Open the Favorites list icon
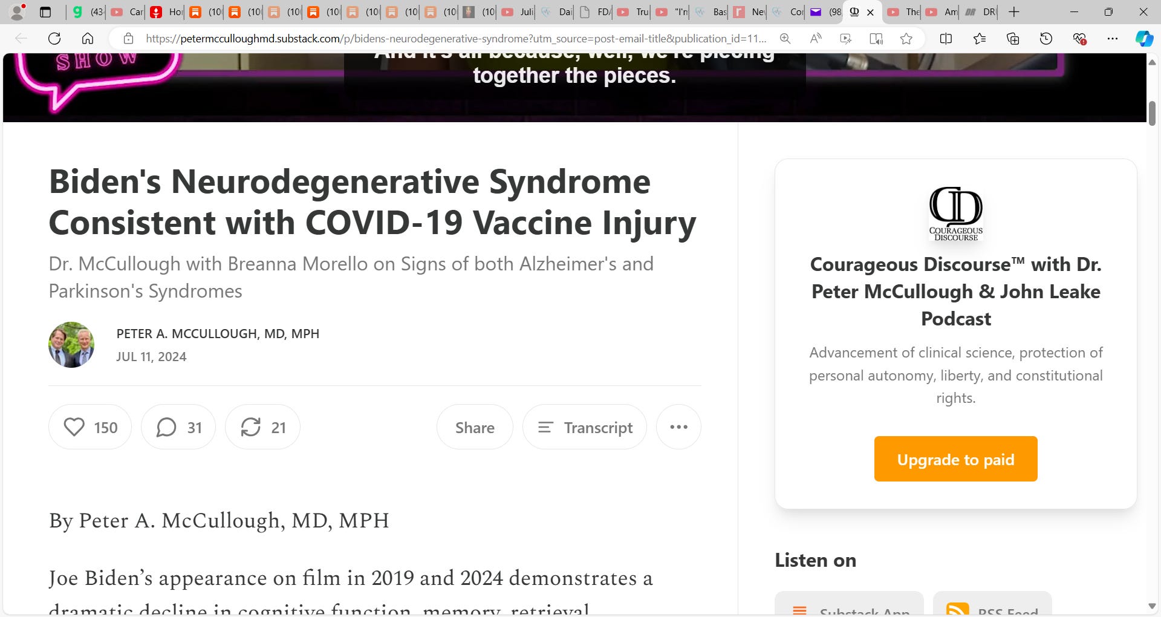The height and width of the screenshot is (617, 1161). click(x=980, y=39)
